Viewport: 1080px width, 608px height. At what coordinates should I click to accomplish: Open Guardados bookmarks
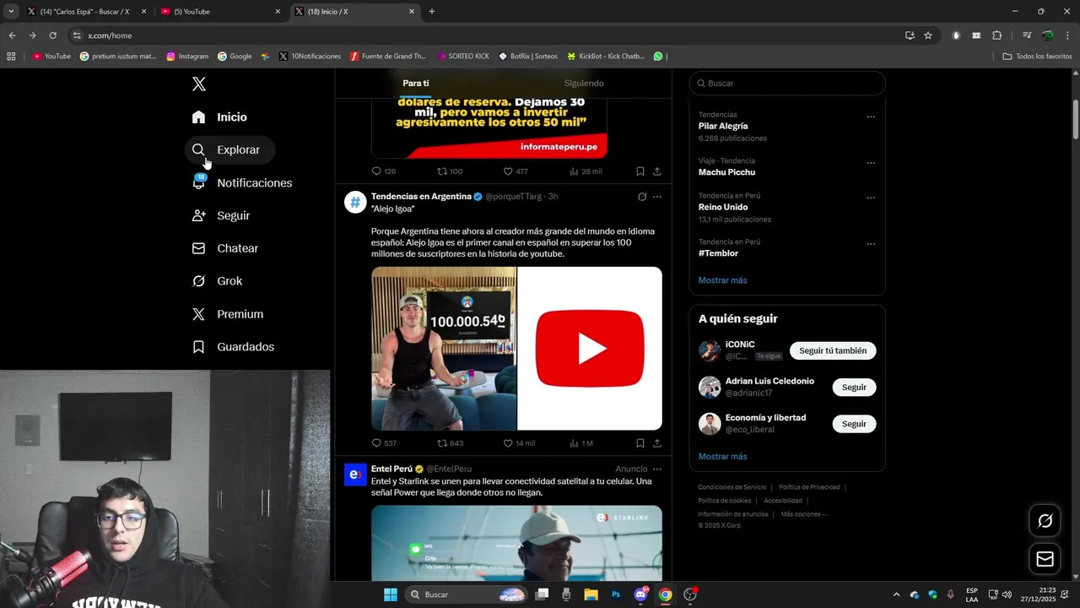pos(234,347)
